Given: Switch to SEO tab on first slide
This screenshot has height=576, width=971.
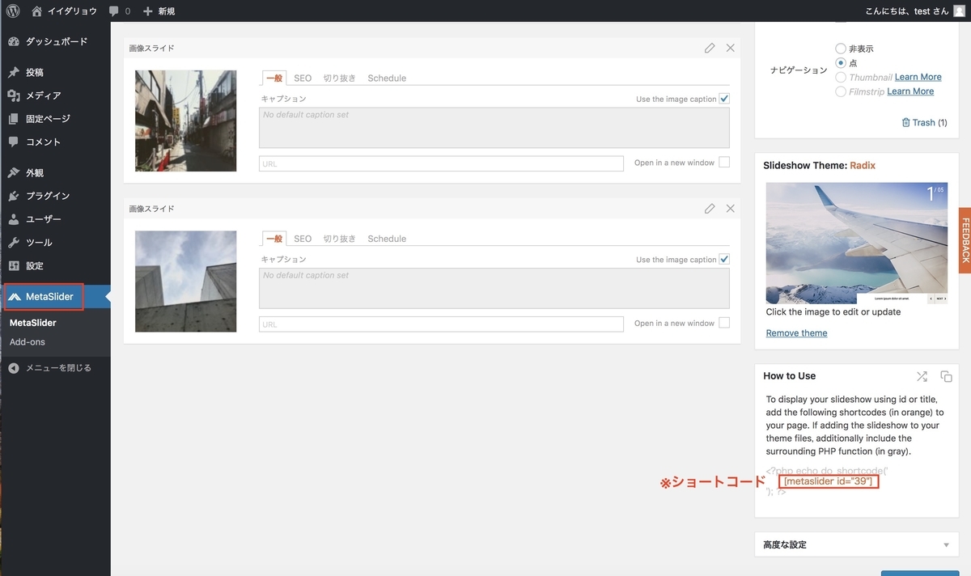Looking at the screenshot, I should pyautogui.click(x=303, y=78).
